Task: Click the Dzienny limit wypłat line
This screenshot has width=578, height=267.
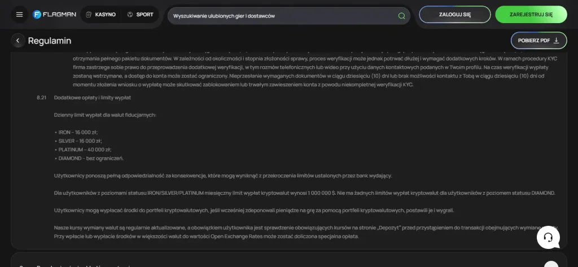Action: (x=105, y=115)
